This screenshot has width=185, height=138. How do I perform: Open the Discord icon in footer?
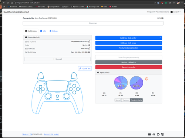(154, 134)
